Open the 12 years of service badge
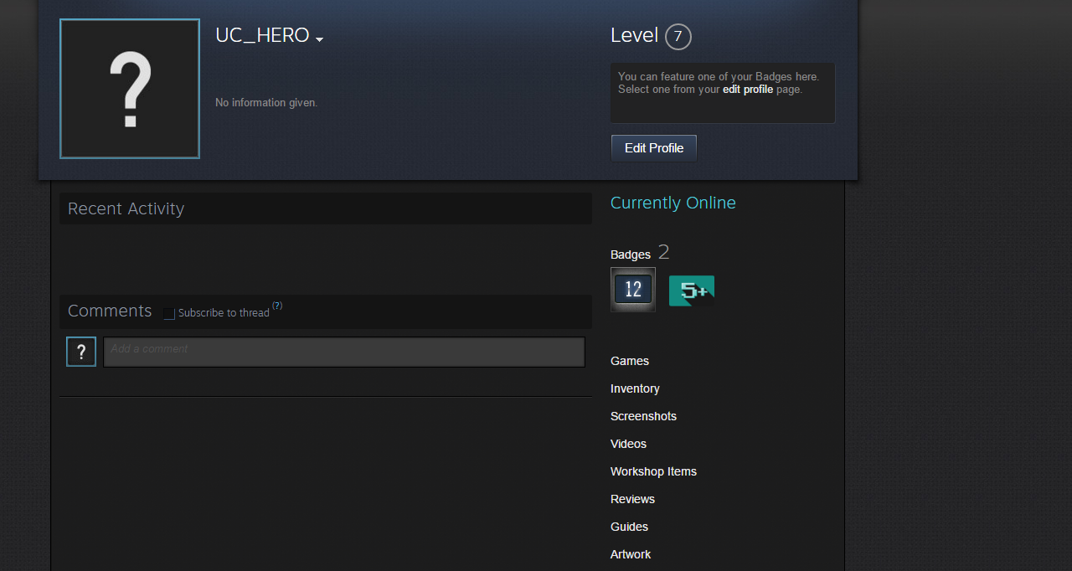The height and width of the screenshot is (571, 1072). tap(633, 290)
